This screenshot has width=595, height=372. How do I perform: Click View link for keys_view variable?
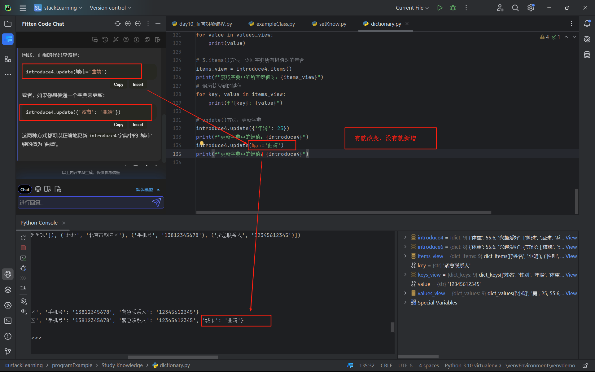coord(571,275)
